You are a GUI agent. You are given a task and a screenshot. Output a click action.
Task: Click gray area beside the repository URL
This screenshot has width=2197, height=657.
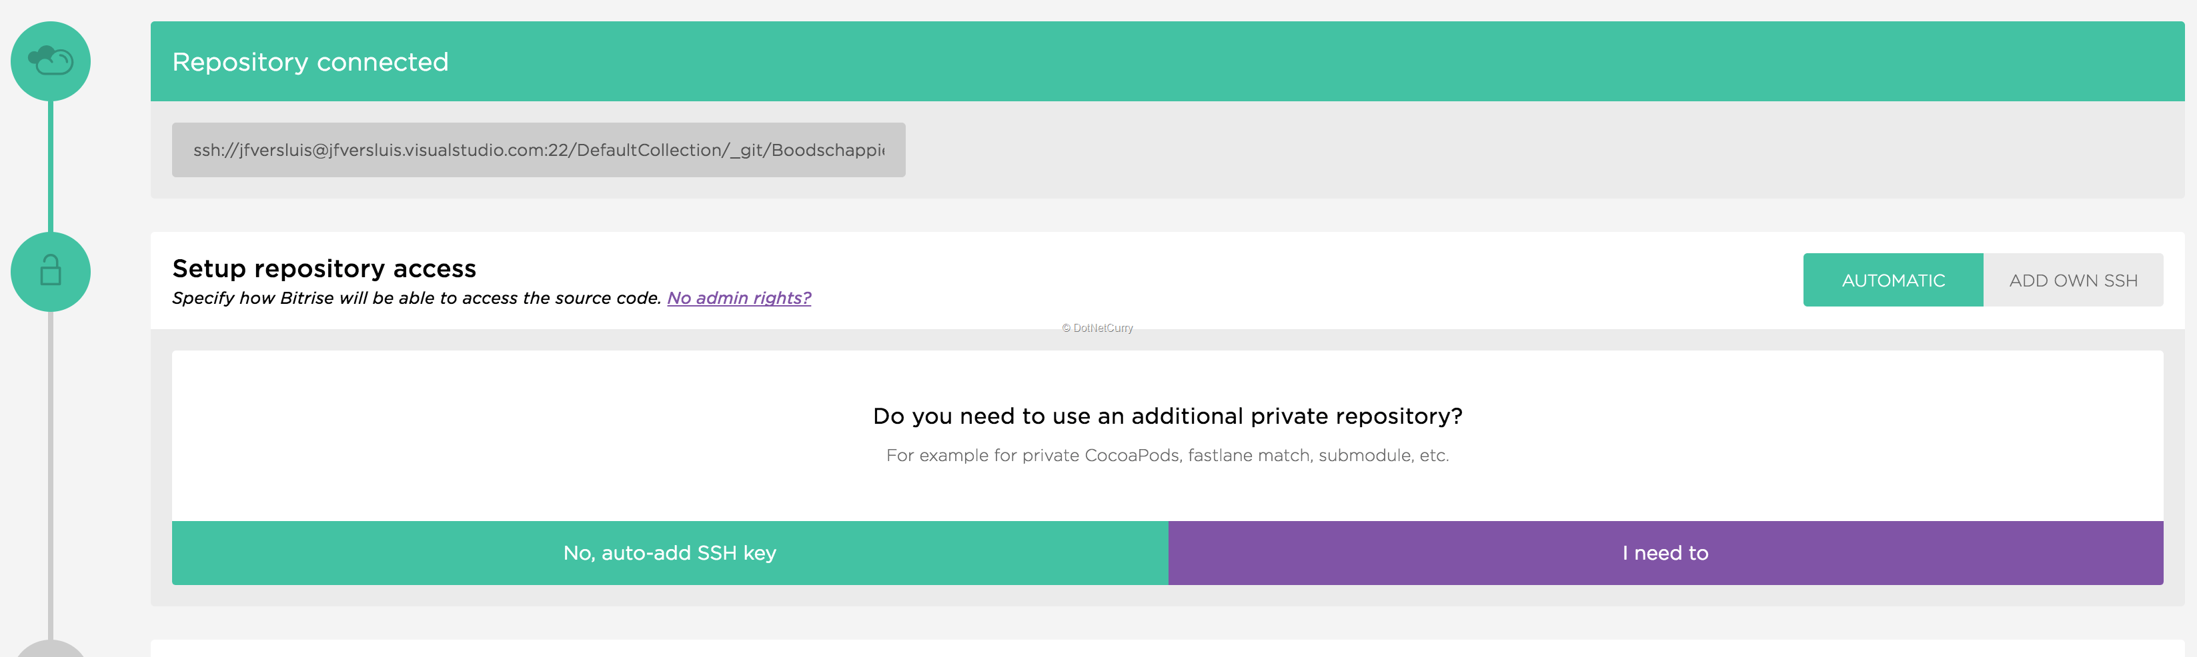click(x=1535, y=150)
